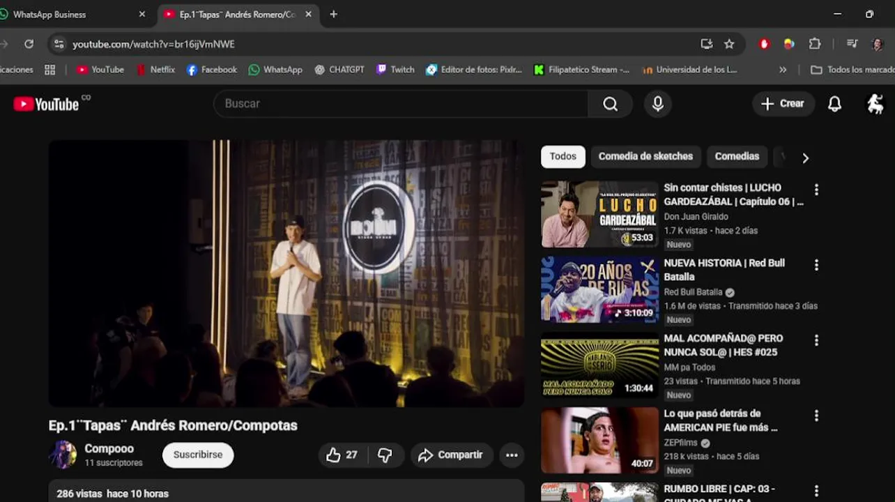This screenshot has width=895, height=502.
Task: Open site information icon in address bar
Action: pos(59,44)
